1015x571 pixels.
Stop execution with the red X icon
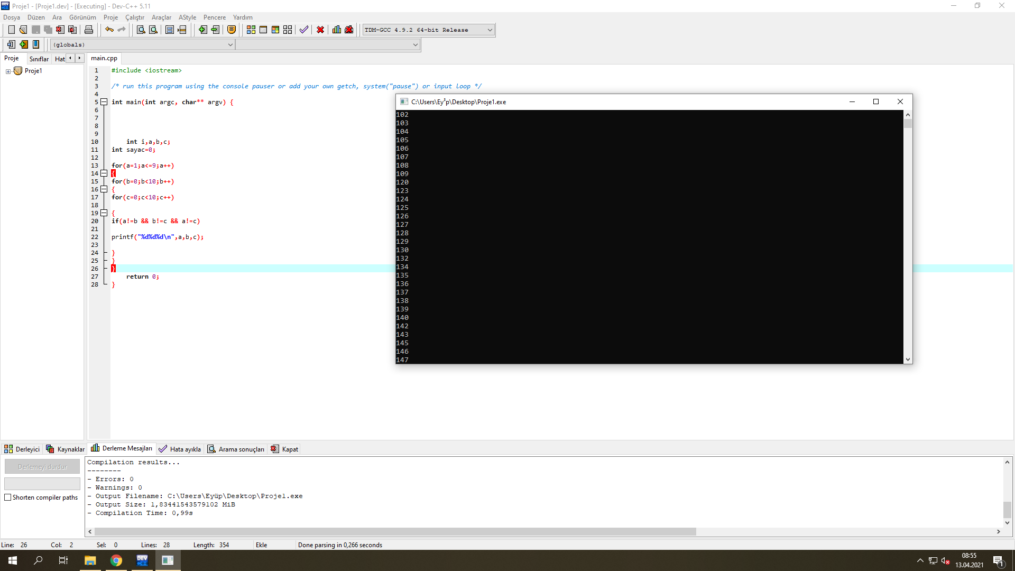click(x=320, y=30)
